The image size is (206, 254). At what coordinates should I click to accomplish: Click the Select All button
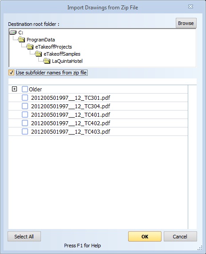point(24,237)
